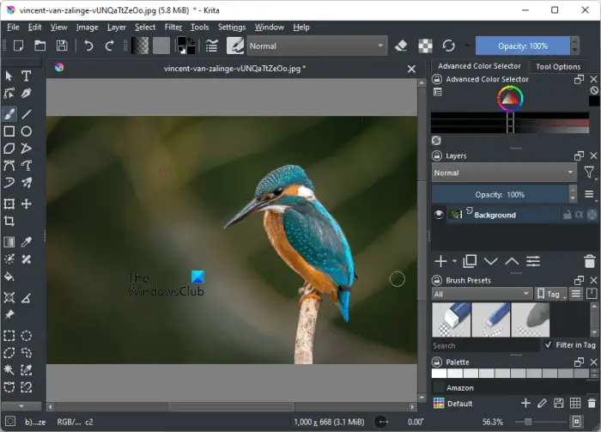This screenshot has width=601, height=432.
Task: Open the reload preset dropdown arrow
Action: coord(467,46)
